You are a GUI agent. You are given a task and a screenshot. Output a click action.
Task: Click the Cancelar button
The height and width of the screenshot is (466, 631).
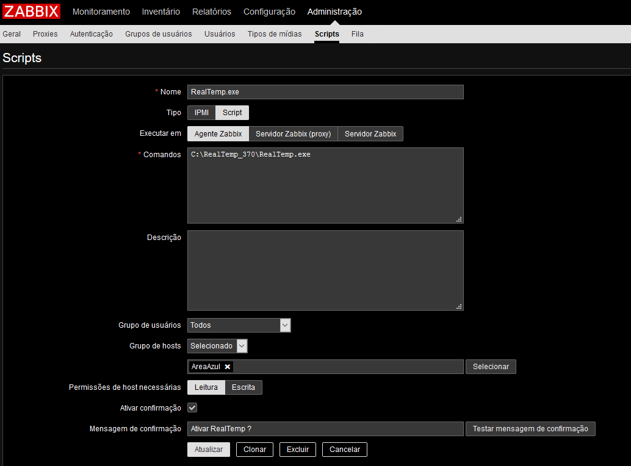(344, 450)
